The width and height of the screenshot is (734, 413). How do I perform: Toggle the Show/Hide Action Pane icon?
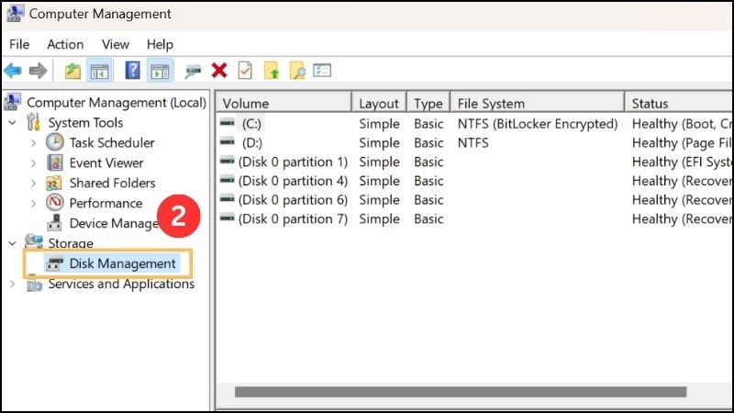coord(159,71)
